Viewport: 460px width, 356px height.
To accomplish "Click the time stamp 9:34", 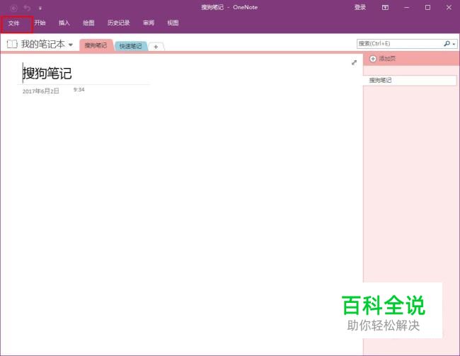I will [79, 89].
